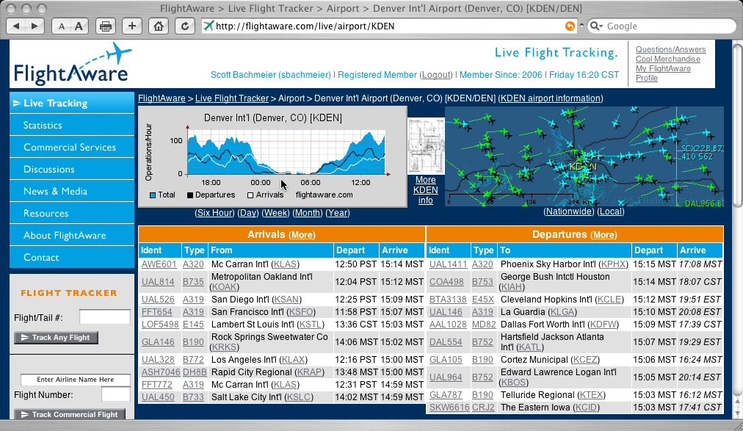Click the Flight Number input box
743x431 pixels.
[116, 394]
